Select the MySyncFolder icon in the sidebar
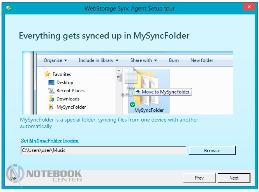 click(x=51, y=107)
